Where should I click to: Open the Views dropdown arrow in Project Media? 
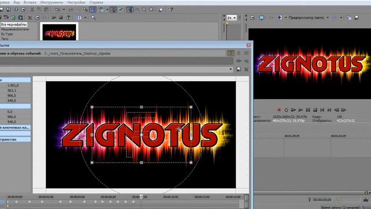point(85,17)
